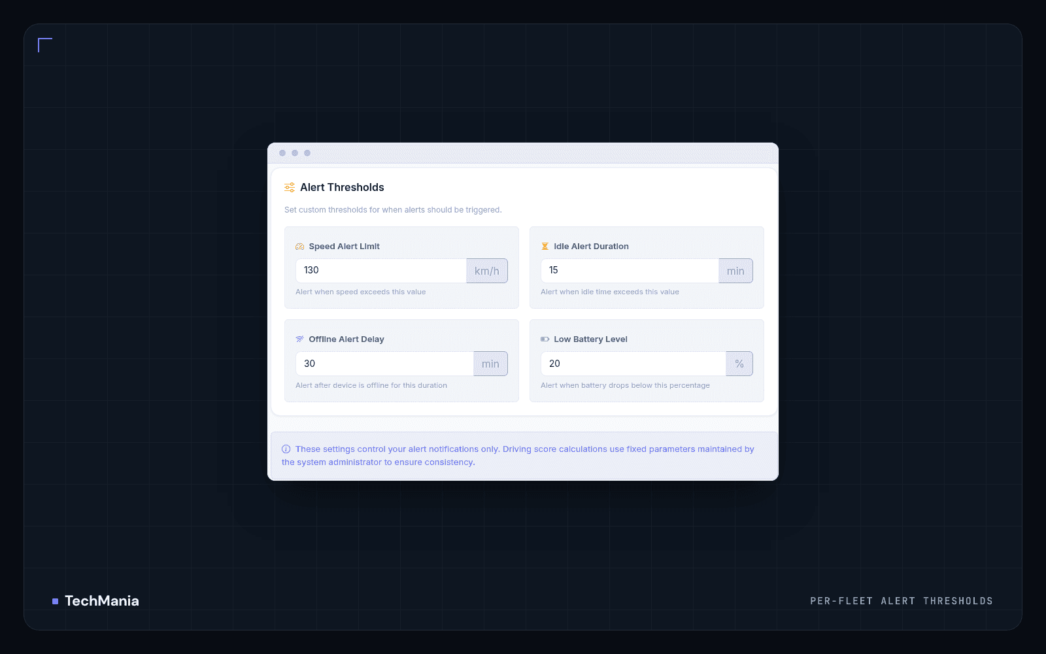Viewport: 1046px width, 654px height.
Task: Click the Idle Alert Duration hourglass icon
Action: tap(545, 247)
